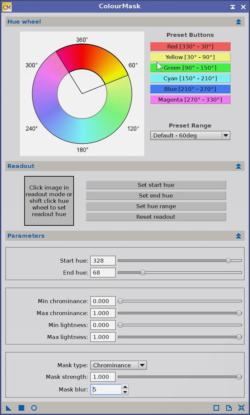Click the Max lightness slider handle
Image resolution: width=250 pixels, height=415 pixels.
pos(239,337)
